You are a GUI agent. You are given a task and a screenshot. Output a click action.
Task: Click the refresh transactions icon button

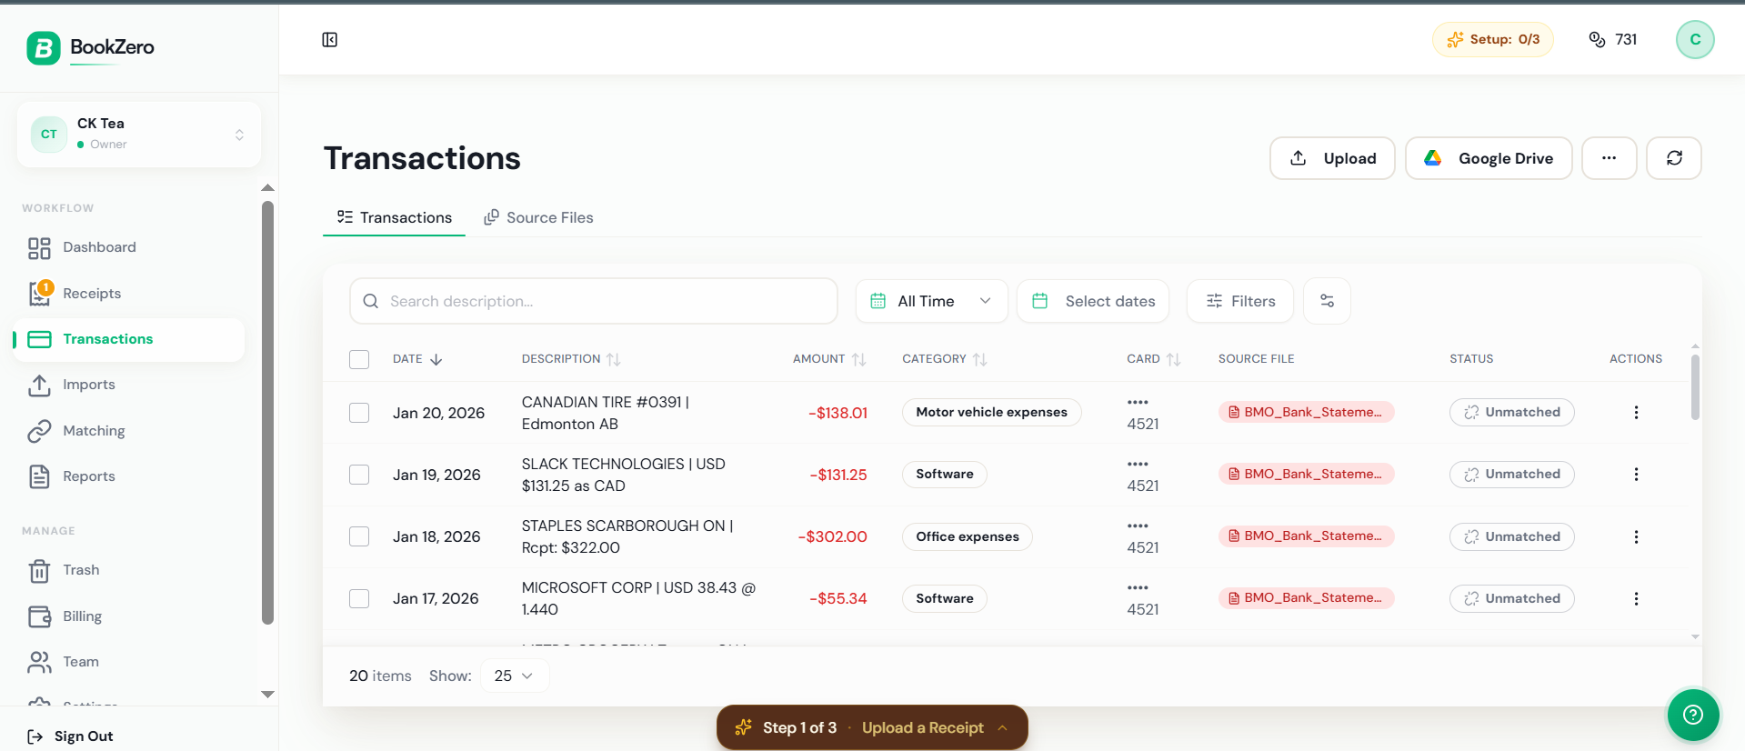tap(1674, 158)
